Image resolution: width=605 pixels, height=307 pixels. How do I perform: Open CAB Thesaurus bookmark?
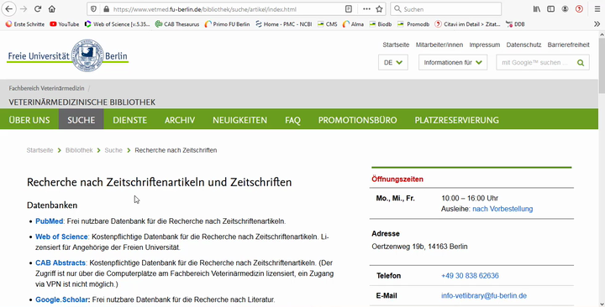177,23
